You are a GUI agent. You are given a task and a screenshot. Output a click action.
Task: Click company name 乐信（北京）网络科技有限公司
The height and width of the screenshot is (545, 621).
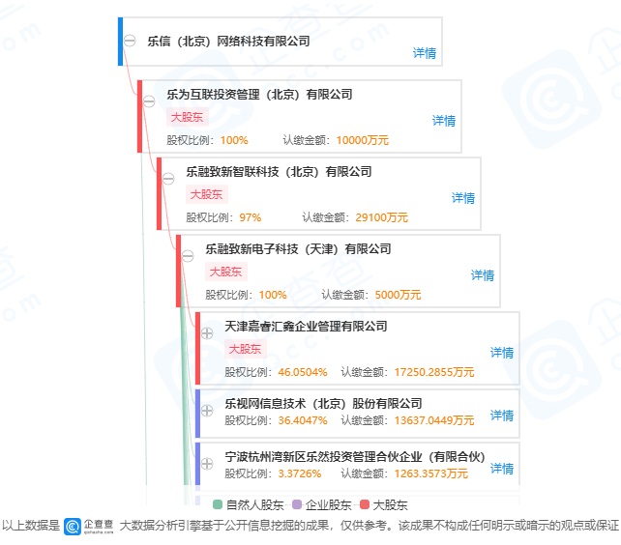click(228, 41)
